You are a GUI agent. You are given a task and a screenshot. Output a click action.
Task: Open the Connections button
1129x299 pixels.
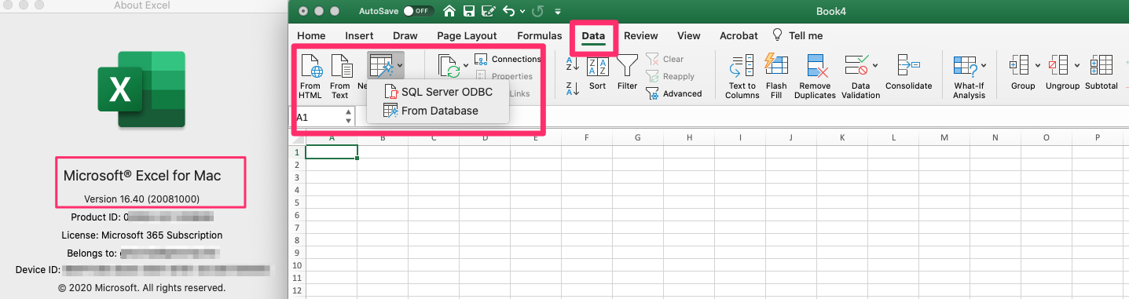[x=508, y=59]
